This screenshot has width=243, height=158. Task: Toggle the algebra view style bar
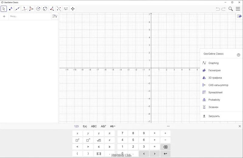click(55, 16)
